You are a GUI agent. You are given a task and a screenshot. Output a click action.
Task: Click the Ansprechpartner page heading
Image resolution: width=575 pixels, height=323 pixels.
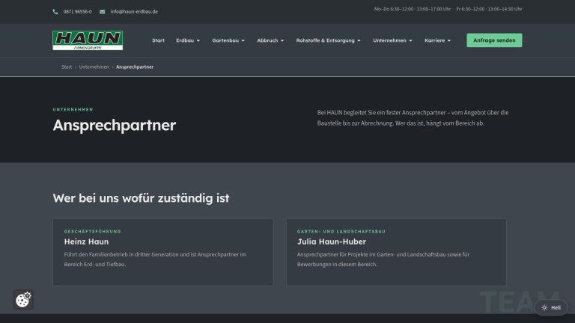tap(115, 126)
